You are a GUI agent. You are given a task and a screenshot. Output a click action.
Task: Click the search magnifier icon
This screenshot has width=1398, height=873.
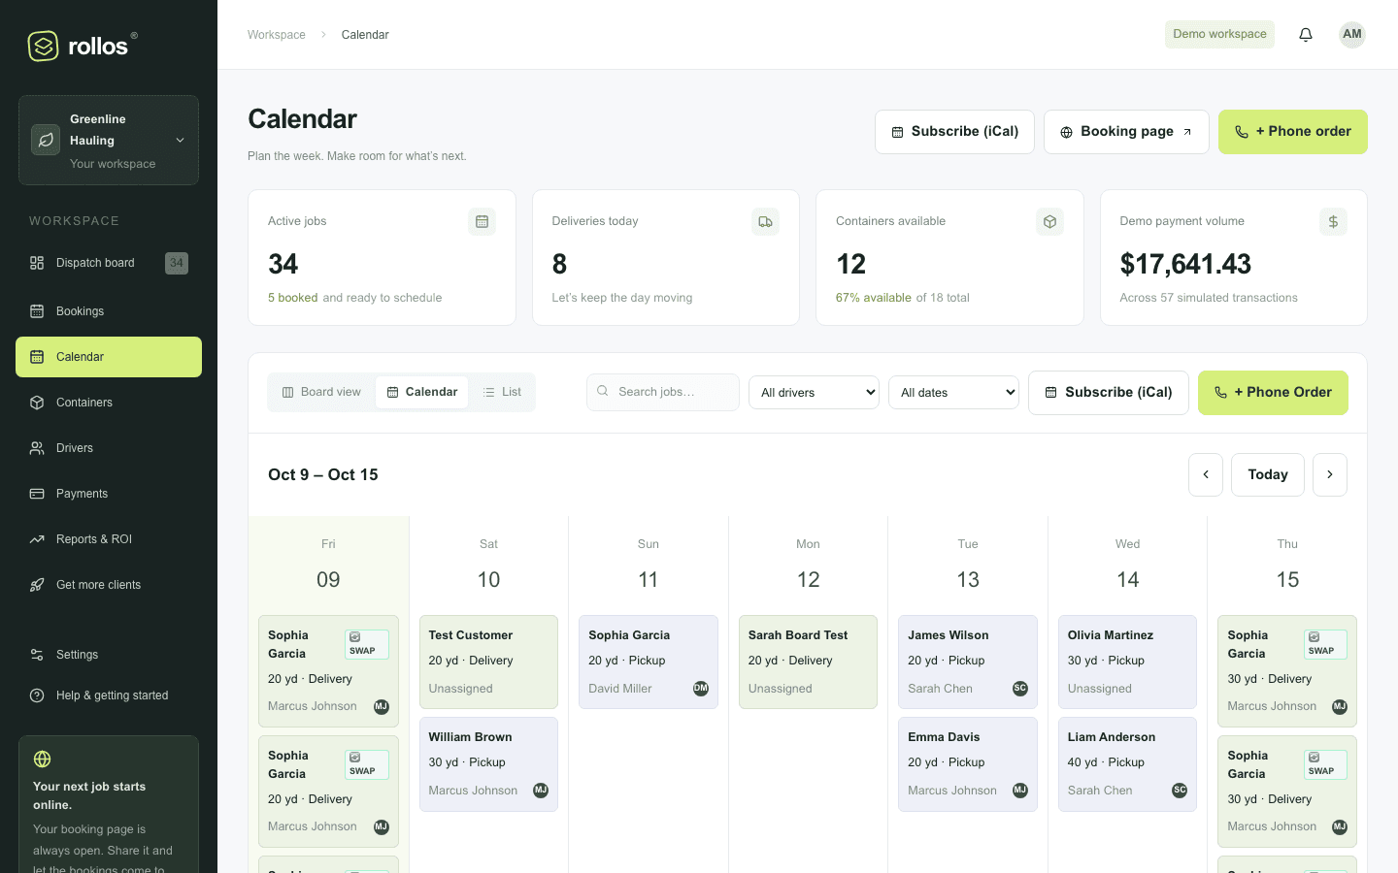(603, 391)
